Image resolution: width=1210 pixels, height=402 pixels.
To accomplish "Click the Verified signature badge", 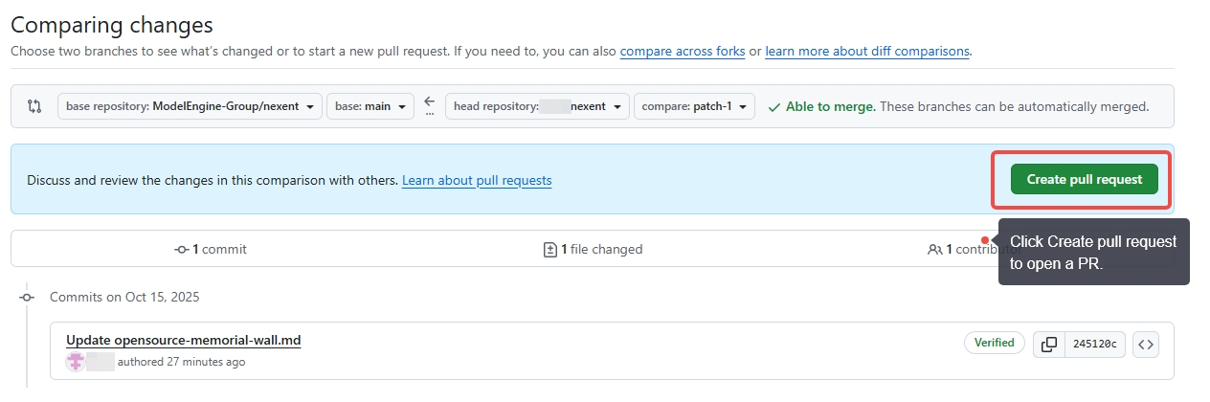I will [x=994, y=343].
